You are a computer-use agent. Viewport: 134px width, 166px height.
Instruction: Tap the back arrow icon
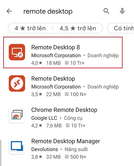(9, 11)
